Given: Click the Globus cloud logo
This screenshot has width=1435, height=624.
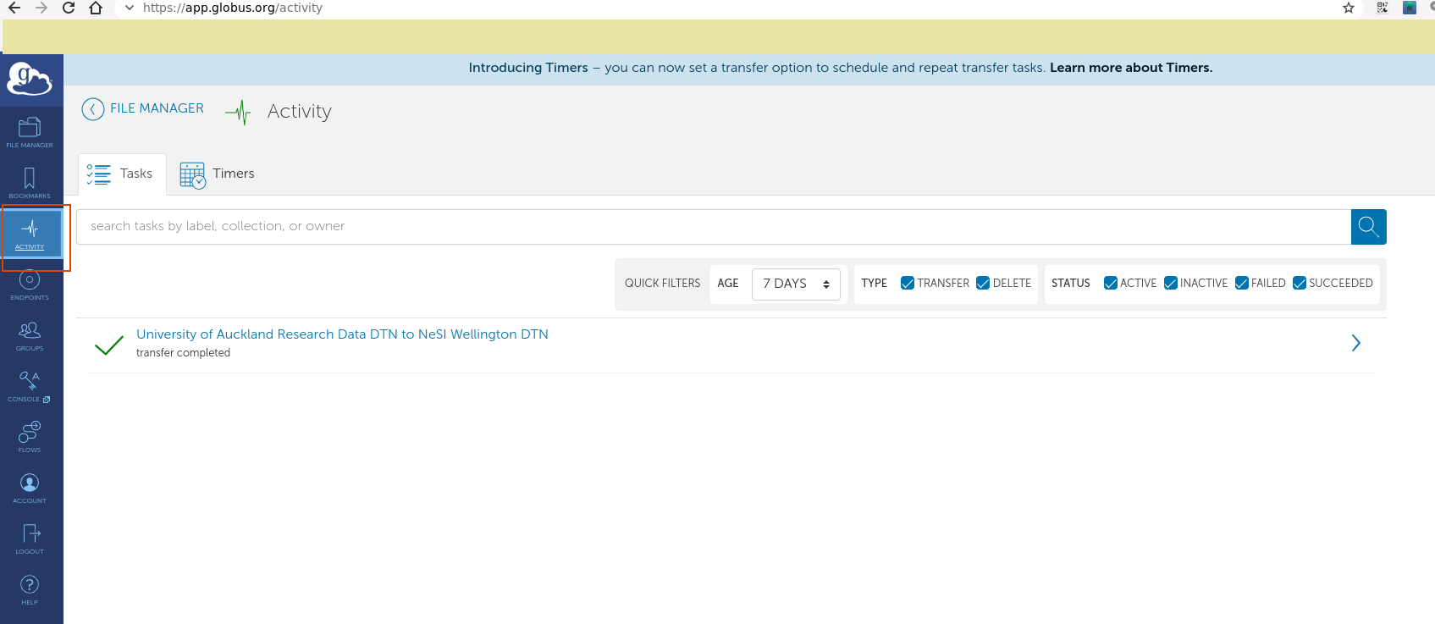Looking at the screenshot, I should pos(30,80).
